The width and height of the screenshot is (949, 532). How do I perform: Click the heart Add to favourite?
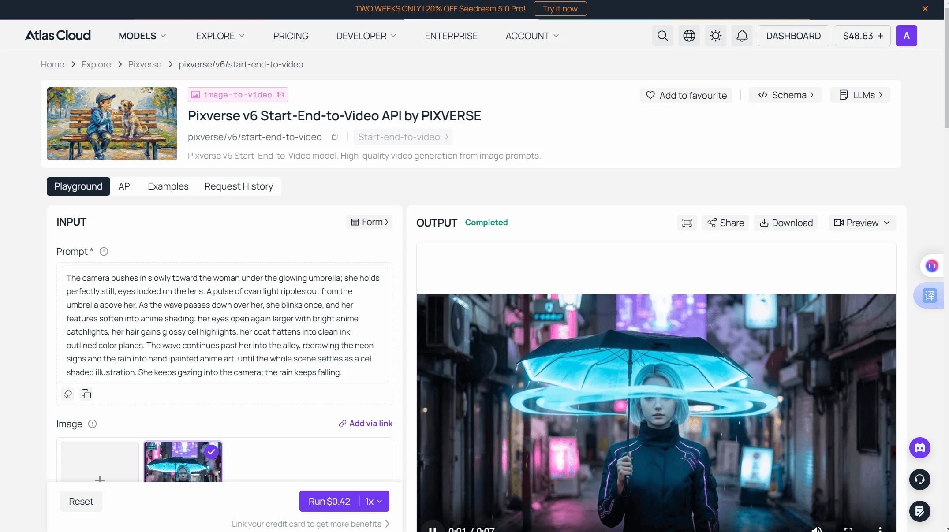[686, 95]
